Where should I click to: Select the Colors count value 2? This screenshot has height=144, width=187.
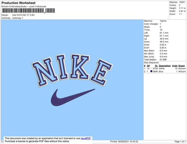point(180,5)
